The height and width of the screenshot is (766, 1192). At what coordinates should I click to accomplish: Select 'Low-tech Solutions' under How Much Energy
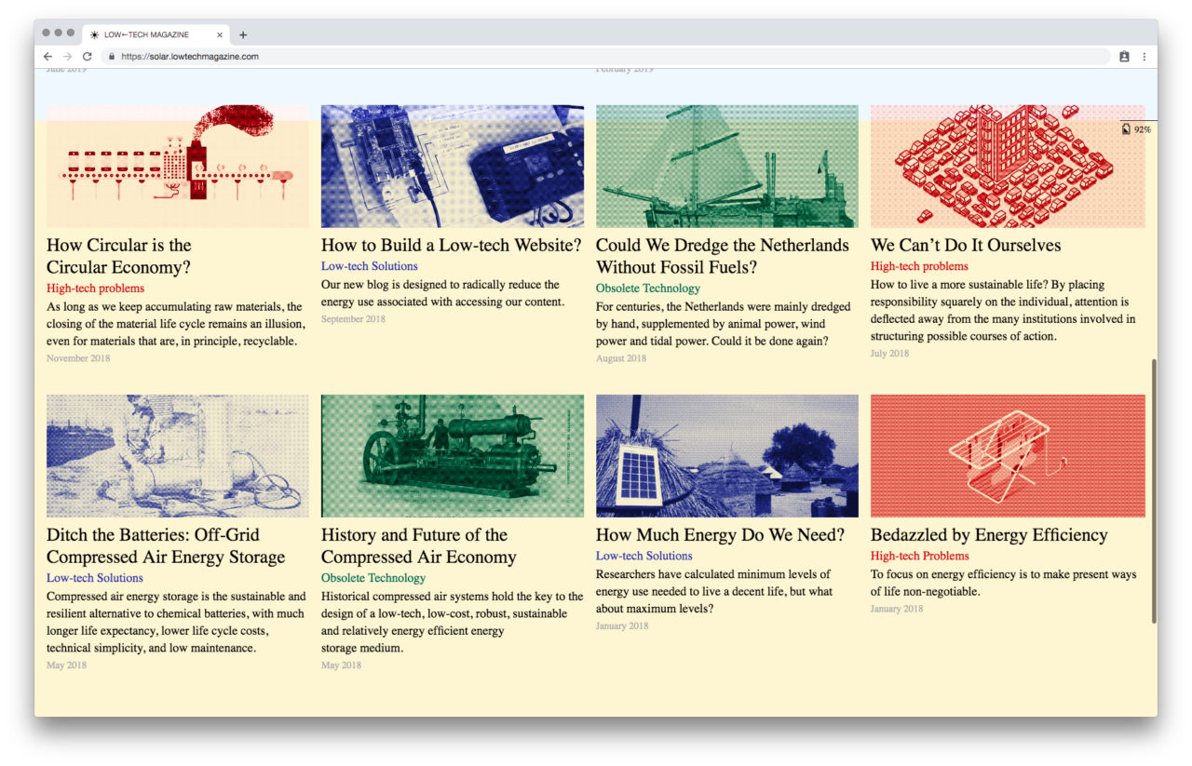(x=644, y=556)
